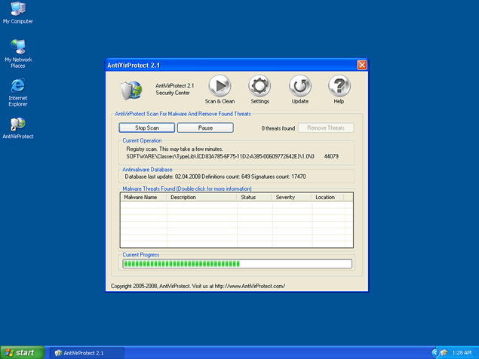Click the AntiVirProtect shield in system tray
Viewport: 479px width, 359px height.
pyautogui.click(x=444, y=352)
